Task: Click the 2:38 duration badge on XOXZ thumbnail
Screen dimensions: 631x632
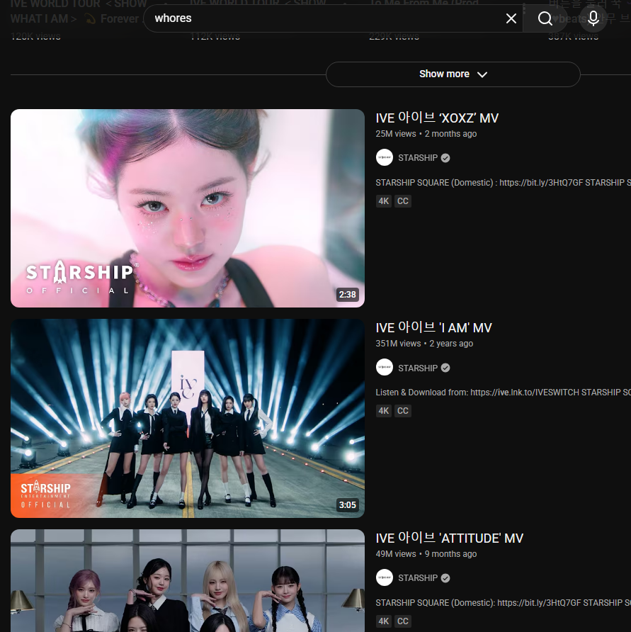Action: (x=347, y=295)
